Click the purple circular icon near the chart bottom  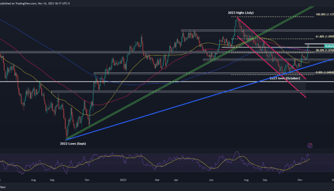[x=310, y=145]
